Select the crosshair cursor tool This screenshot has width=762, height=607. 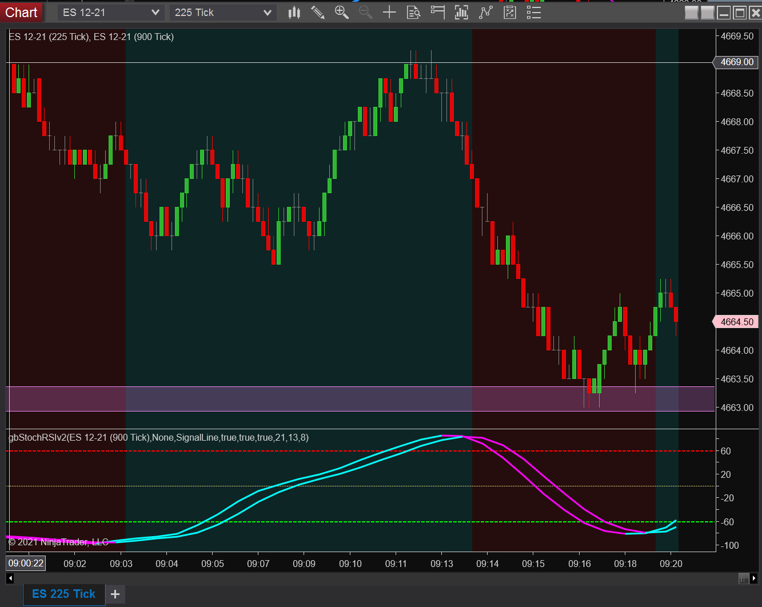(x=389, y=12)
